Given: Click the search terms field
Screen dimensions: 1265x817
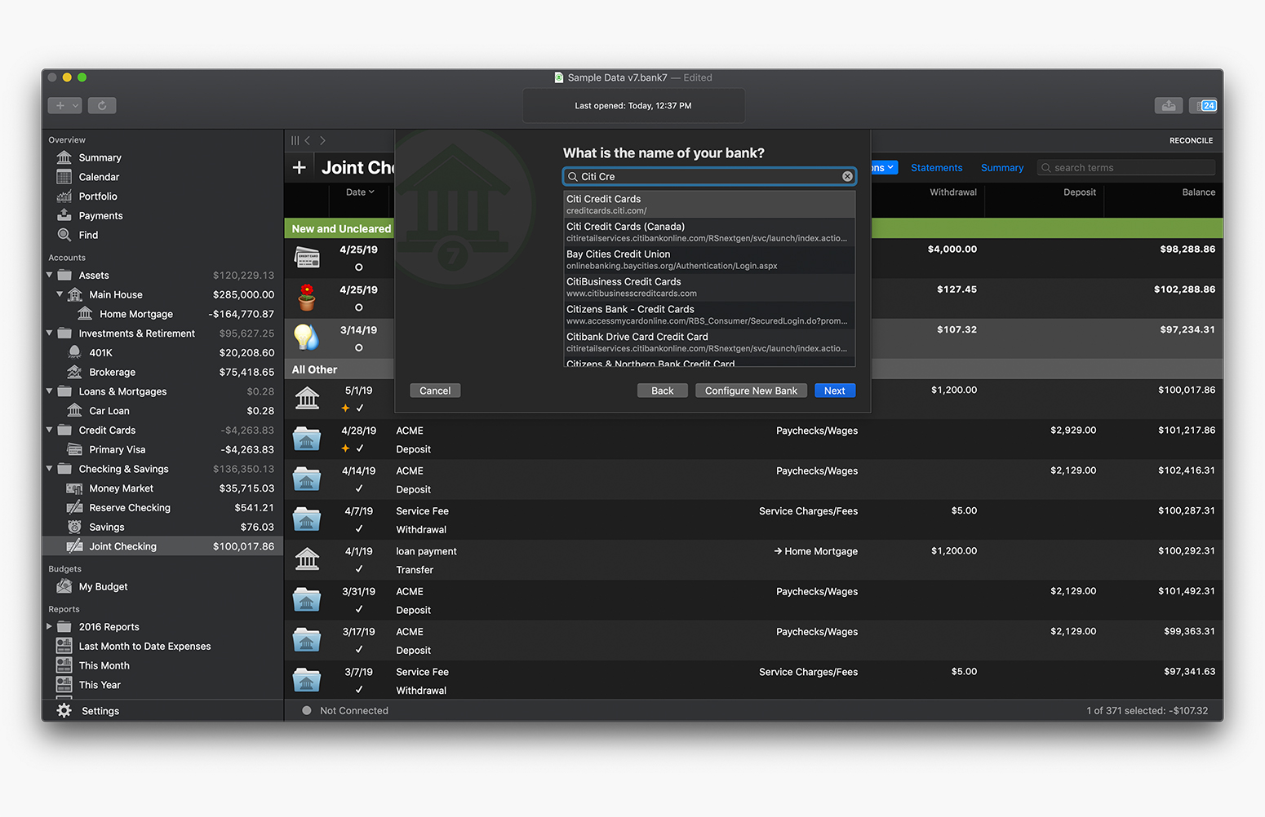Looking at the screenshot, I should tap(1125, 168).
